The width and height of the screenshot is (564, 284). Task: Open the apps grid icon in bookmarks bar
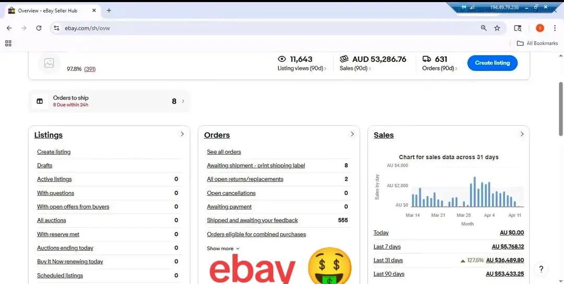click(x=8, y=43)
